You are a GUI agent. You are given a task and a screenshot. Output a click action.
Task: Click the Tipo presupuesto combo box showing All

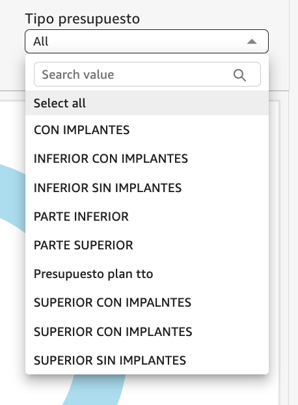146,41
